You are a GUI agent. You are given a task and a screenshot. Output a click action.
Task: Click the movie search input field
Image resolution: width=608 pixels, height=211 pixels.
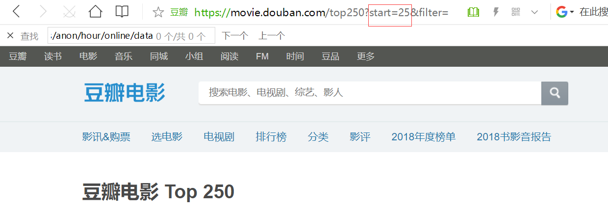(x=370, y=93)
